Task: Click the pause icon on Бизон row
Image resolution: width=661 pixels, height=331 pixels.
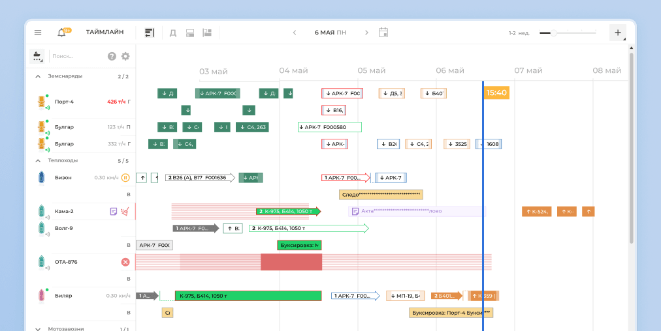Action: (x=125, y=177)
